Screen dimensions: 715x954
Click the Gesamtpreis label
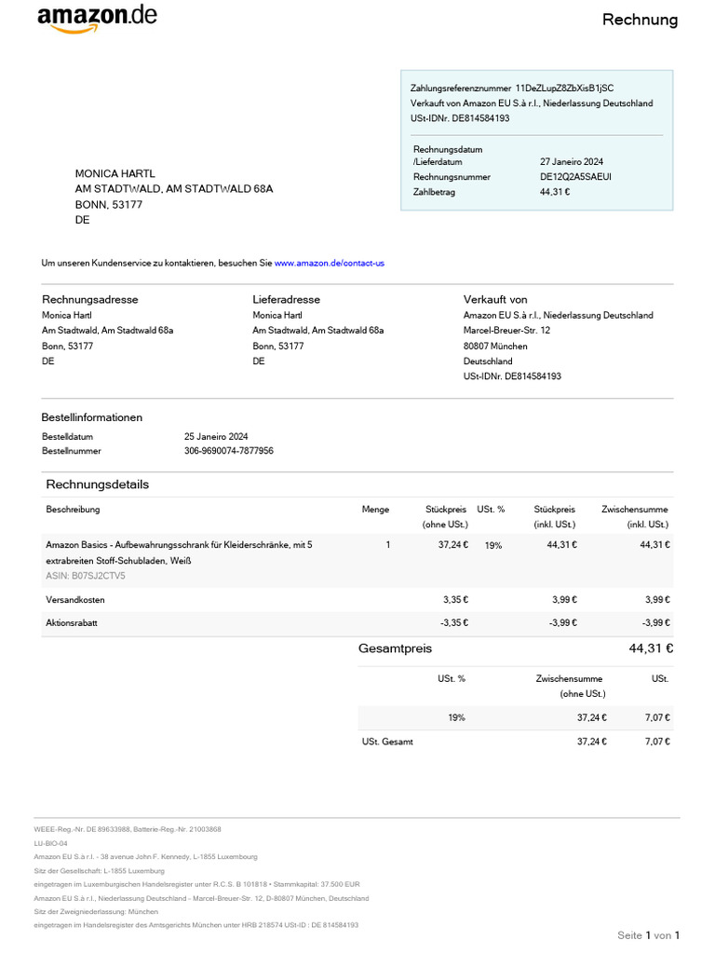(395, 648)
